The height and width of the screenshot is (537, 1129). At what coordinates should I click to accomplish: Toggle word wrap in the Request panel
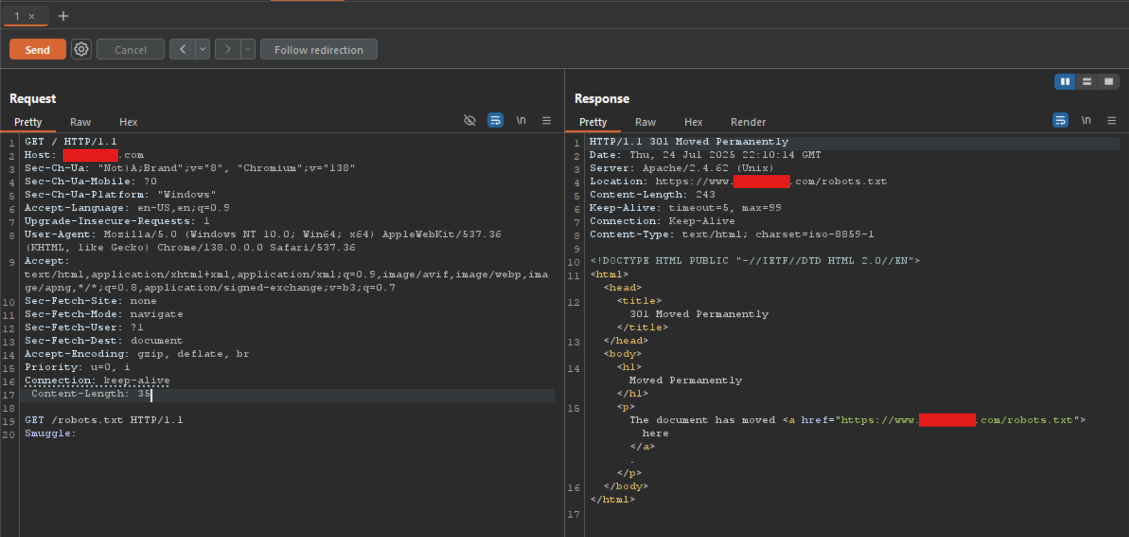[495, 121]
